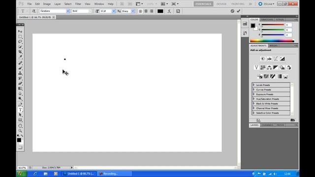Select the Zoom tool in toolbox
The width and height of the screenshot is (315, 177).
point(20,131)
